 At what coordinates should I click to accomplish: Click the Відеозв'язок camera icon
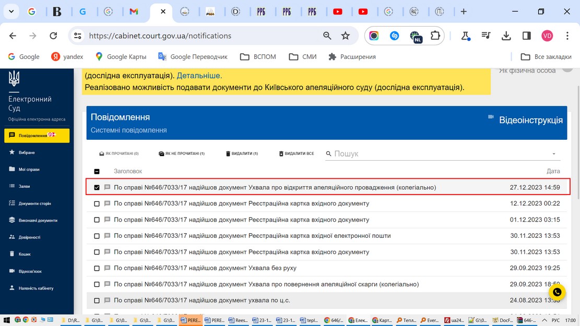point(12,271)
